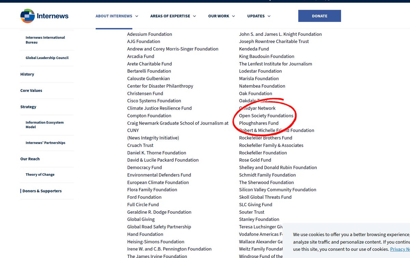Click Geraldine R. Dodge Foundation entry
Image resolution: width=410 pixels, height=258 pixels.
coord(159,212)
